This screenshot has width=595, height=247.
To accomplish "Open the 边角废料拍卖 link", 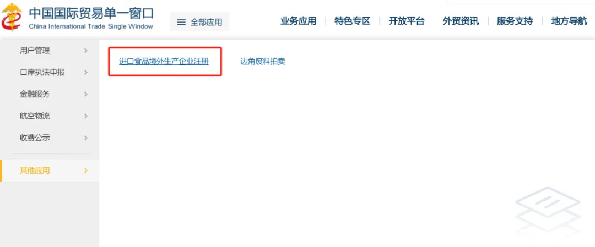I will click(263, 62).
